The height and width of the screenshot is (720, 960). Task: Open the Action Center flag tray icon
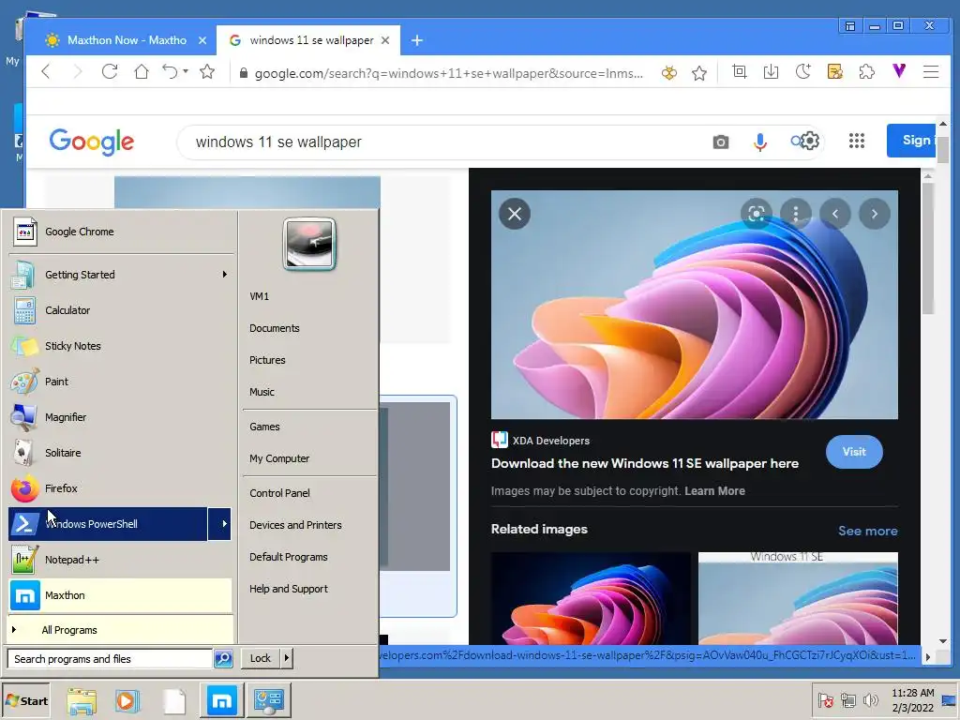[825, 700]
